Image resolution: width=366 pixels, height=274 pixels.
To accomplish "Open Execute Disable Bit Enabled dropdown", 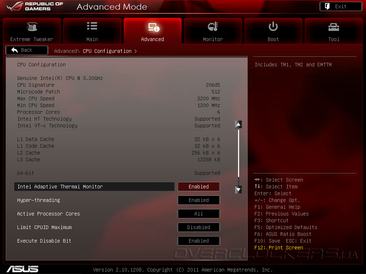I will point(199,241).
